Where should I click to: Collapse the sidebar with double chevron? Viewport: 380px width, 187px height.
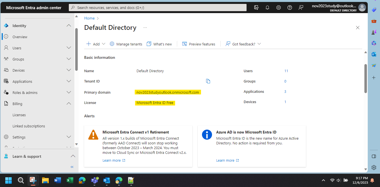tap(72, 167)
